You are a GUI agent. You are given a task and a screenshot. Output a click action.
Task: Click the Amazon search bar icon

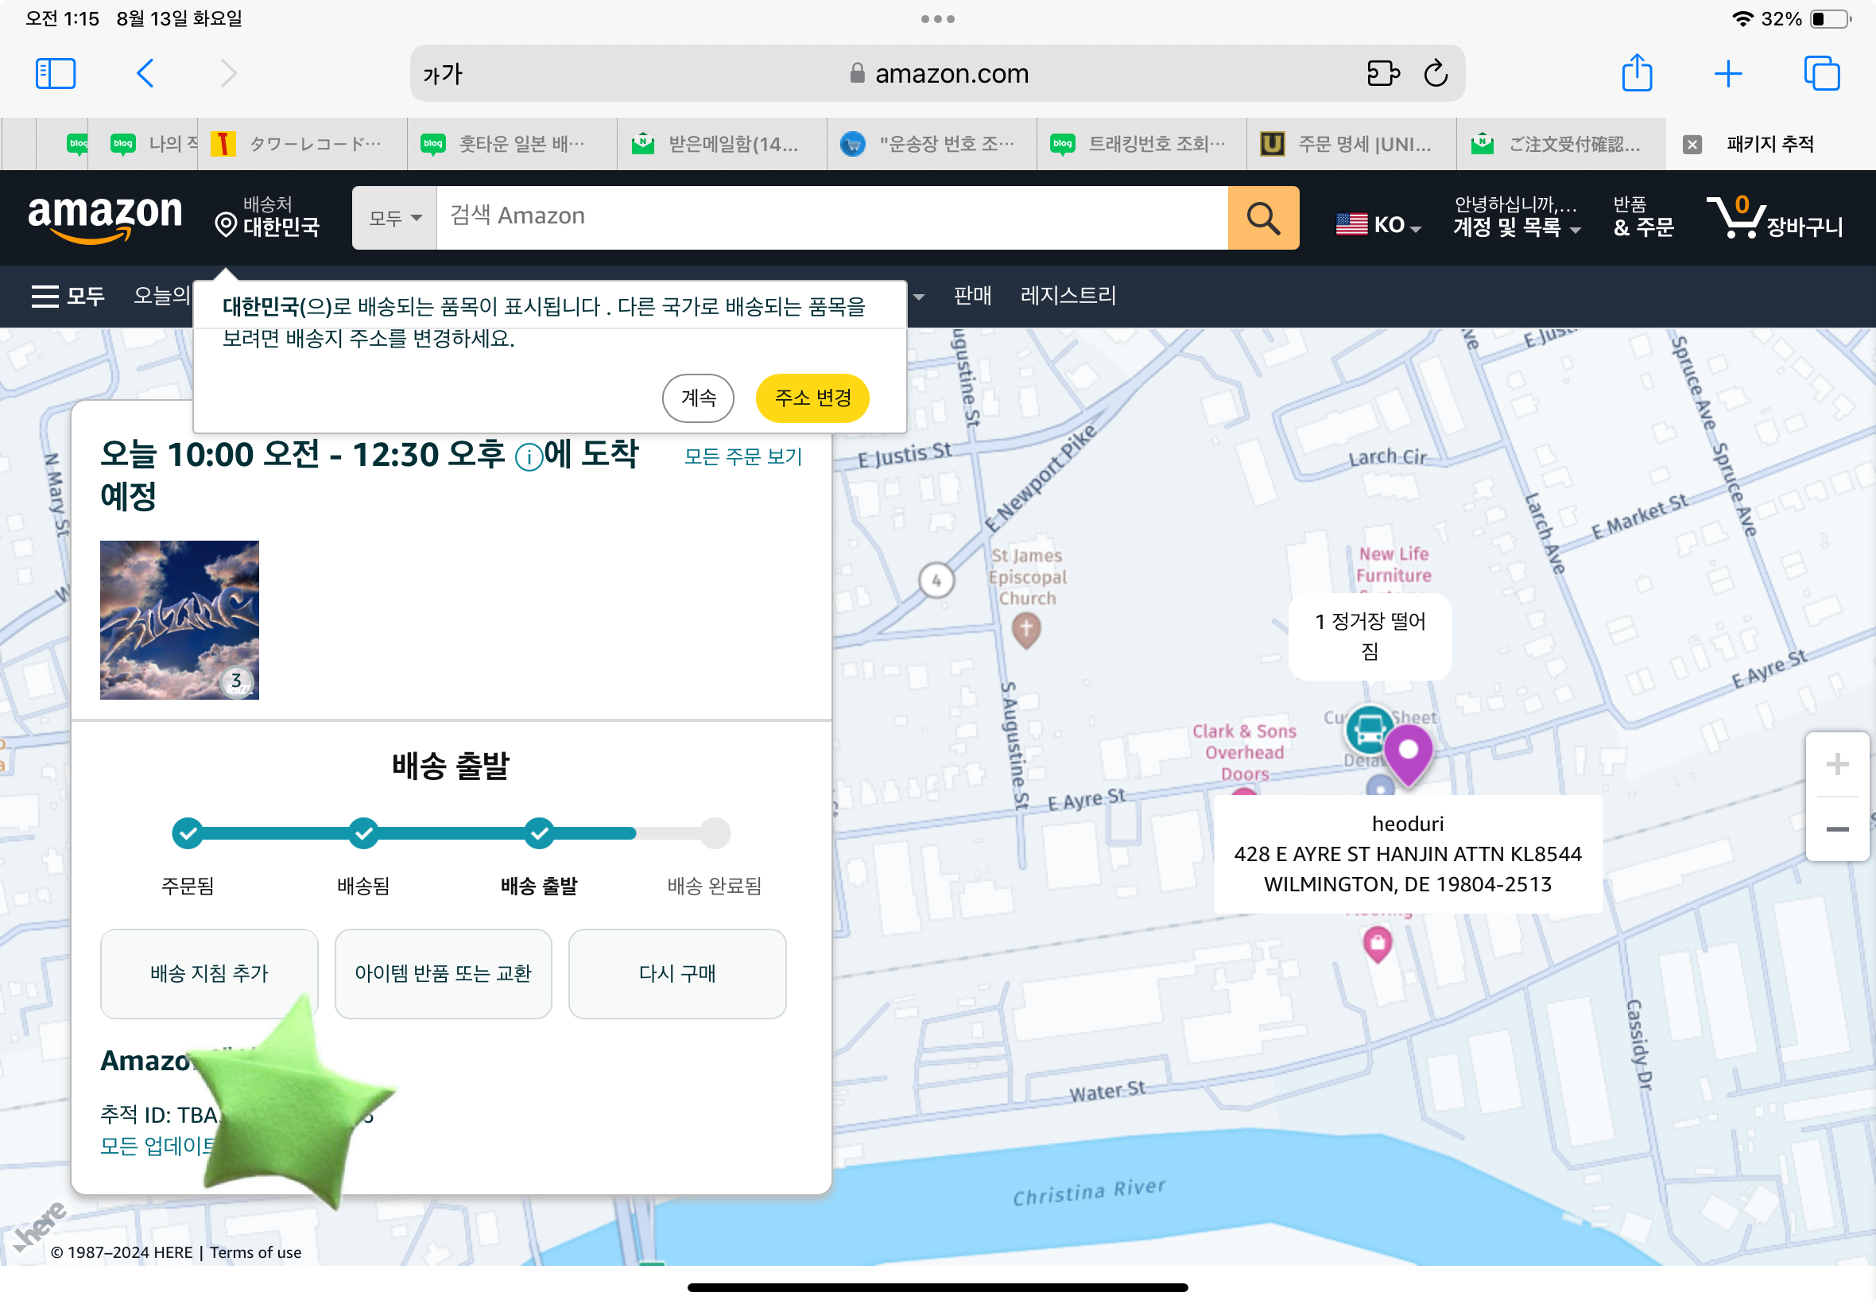pyautogui.click(x=1263, y=218)
